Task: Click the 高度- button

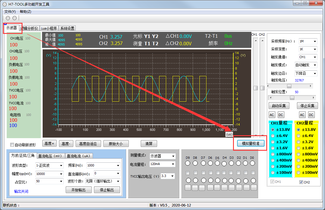Action: click(66, 143)
